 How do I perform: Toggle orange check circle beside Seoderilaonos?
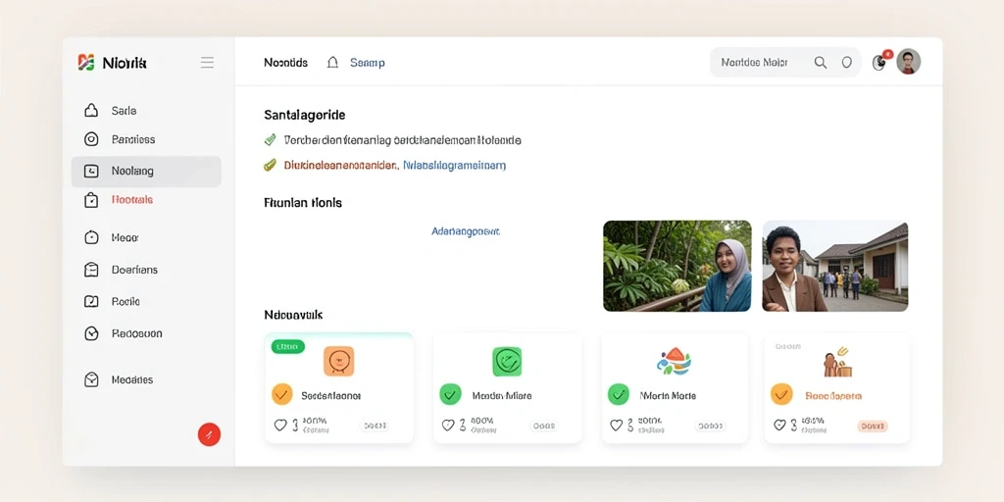(x=282, y=394)
